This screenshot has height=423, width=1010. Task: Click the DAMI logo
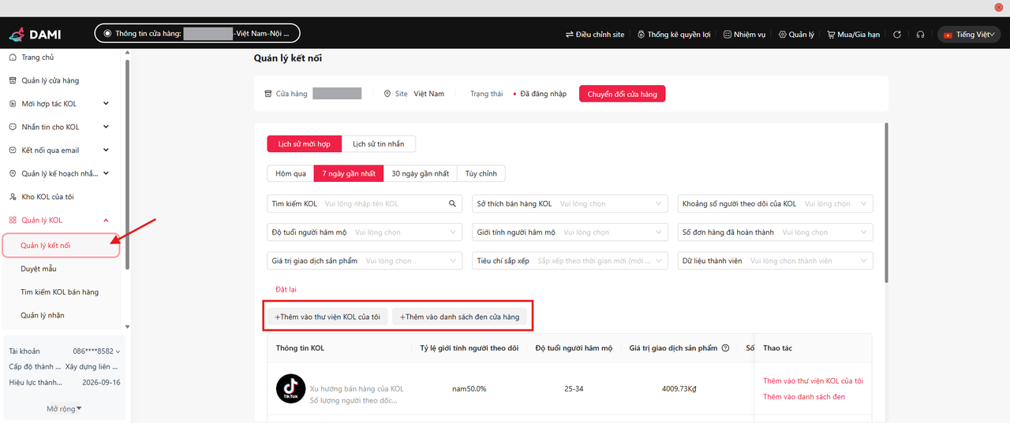pyautogui.click(x=35, y=35)
